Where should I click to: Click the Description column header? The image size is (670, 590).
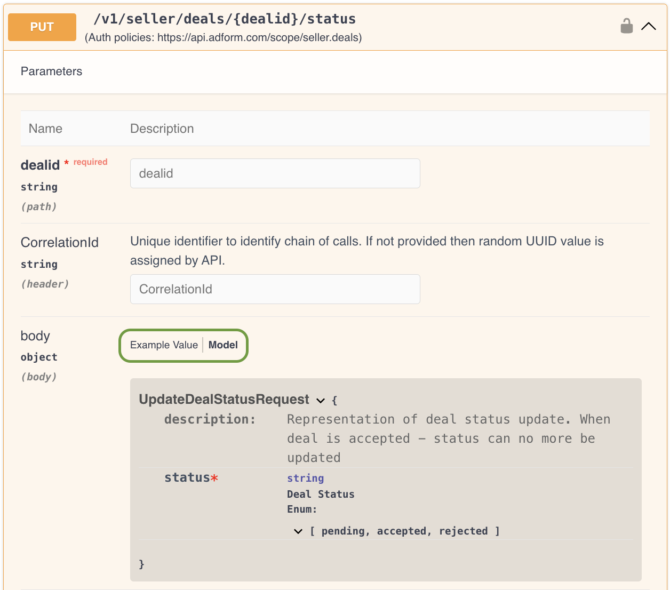point(162,129)
